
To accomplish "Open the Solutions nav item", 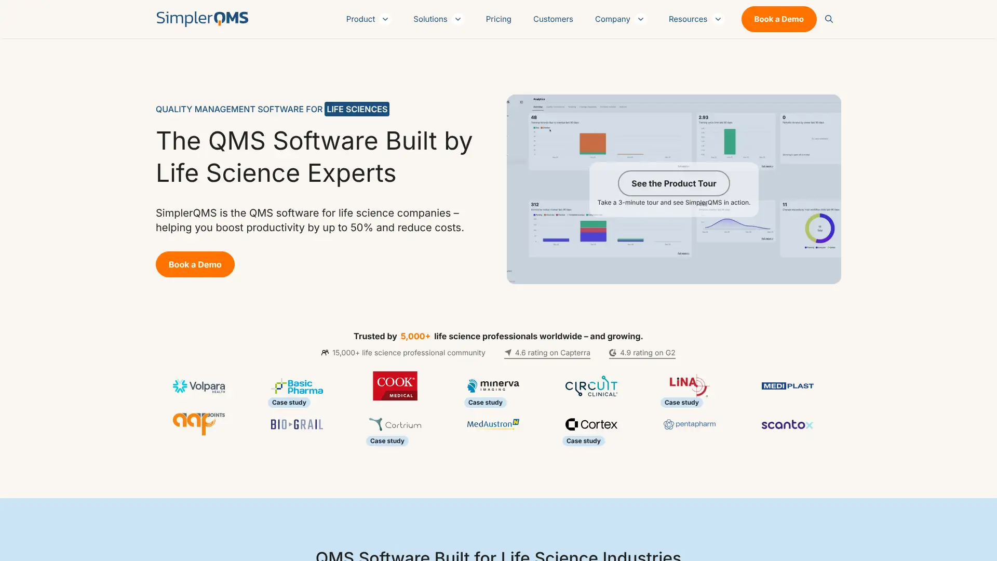I will [x=430, y=19].
